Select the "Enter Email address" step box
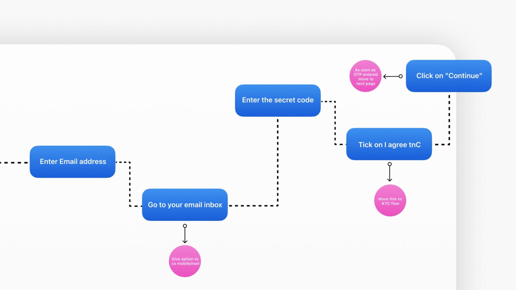 73,162
